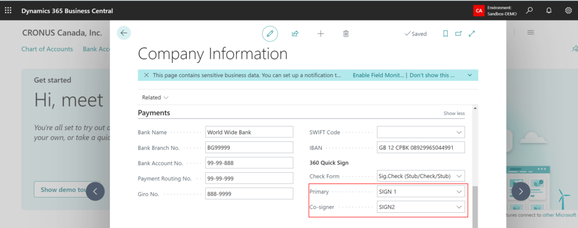The image size is (578, 228).
Task: Open the Co-signer dropdown
Action: tap(459, 207)
